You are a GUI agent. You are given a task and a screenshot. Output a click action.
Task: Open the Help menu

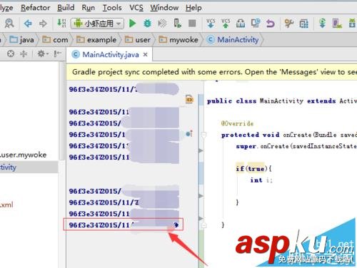[193, 8]
